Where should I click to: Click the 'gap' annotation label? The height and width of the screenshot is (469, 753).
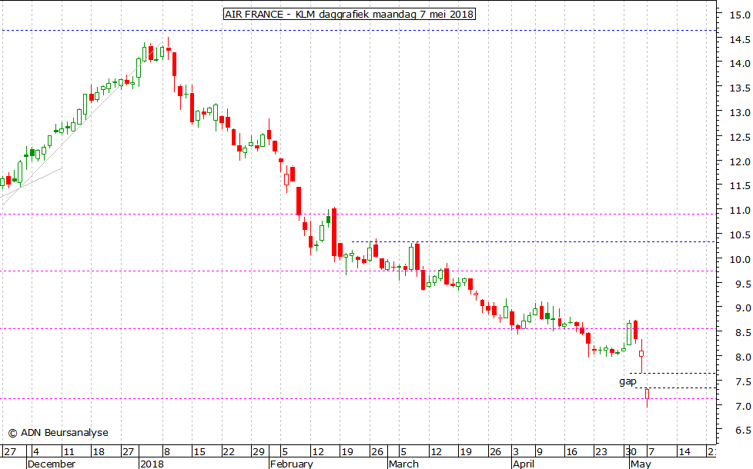(x=627, y=381)
